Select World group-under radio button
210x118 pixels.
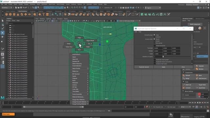pos(154,41)
